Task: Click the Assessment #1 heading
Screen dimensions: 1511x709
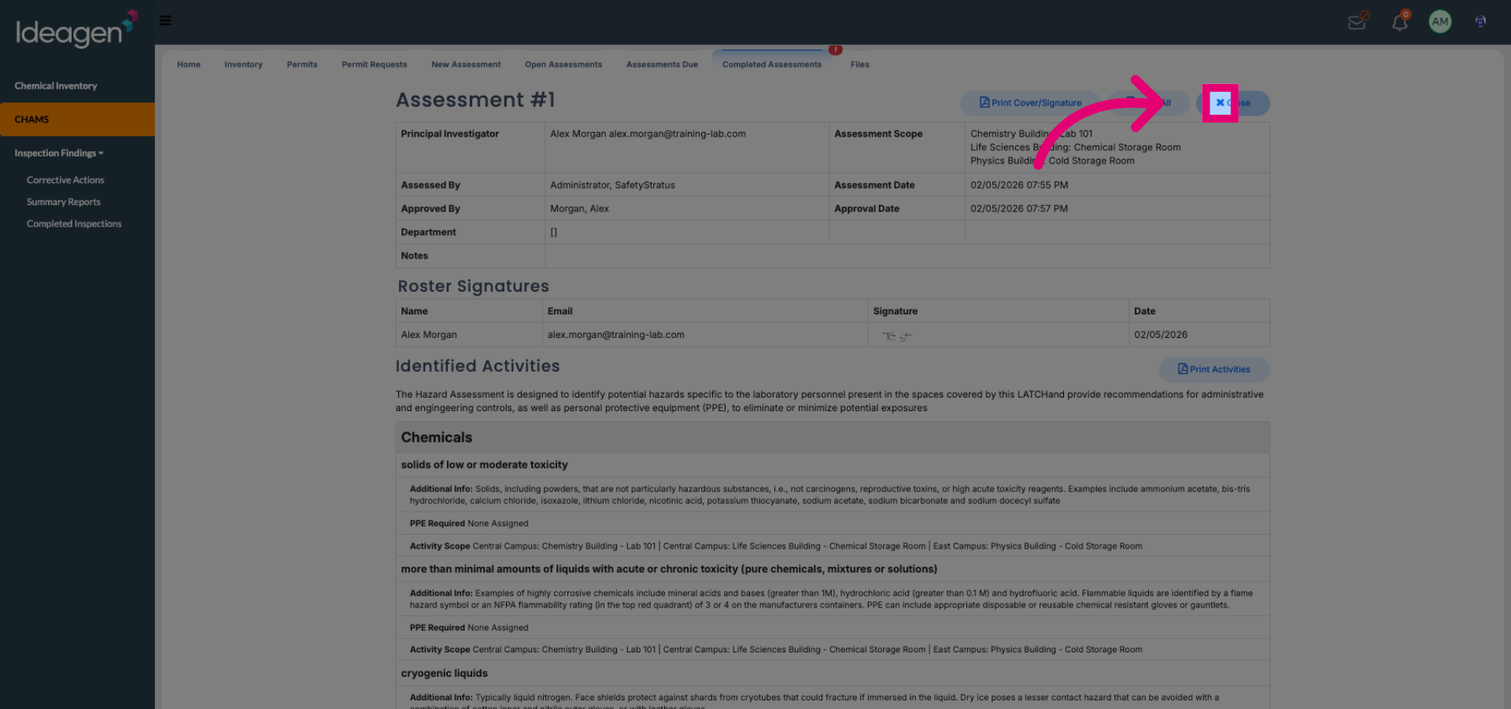Action: point(475,100)
